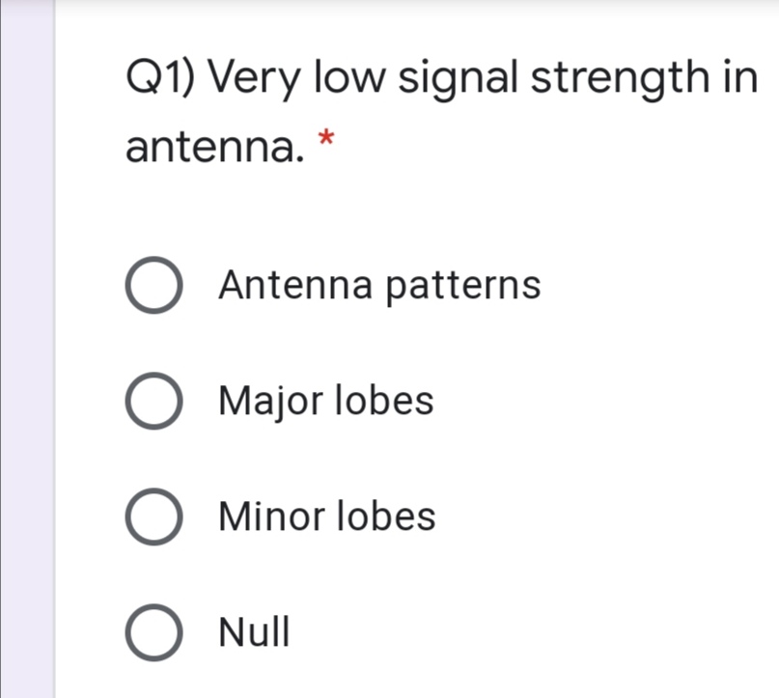Click the red required asterisk

tap(327, 139)
